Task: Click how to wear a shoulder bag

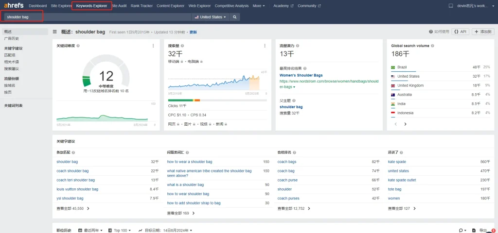Action: coord(190,162)
